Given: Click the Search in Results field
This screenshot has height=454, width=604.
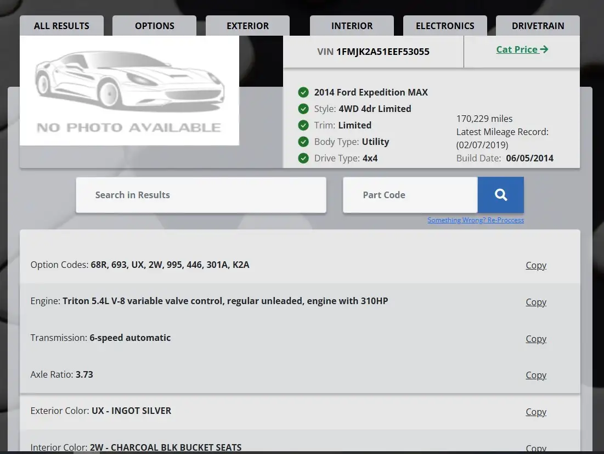Looking at the screenshot, I should point(201,195).
